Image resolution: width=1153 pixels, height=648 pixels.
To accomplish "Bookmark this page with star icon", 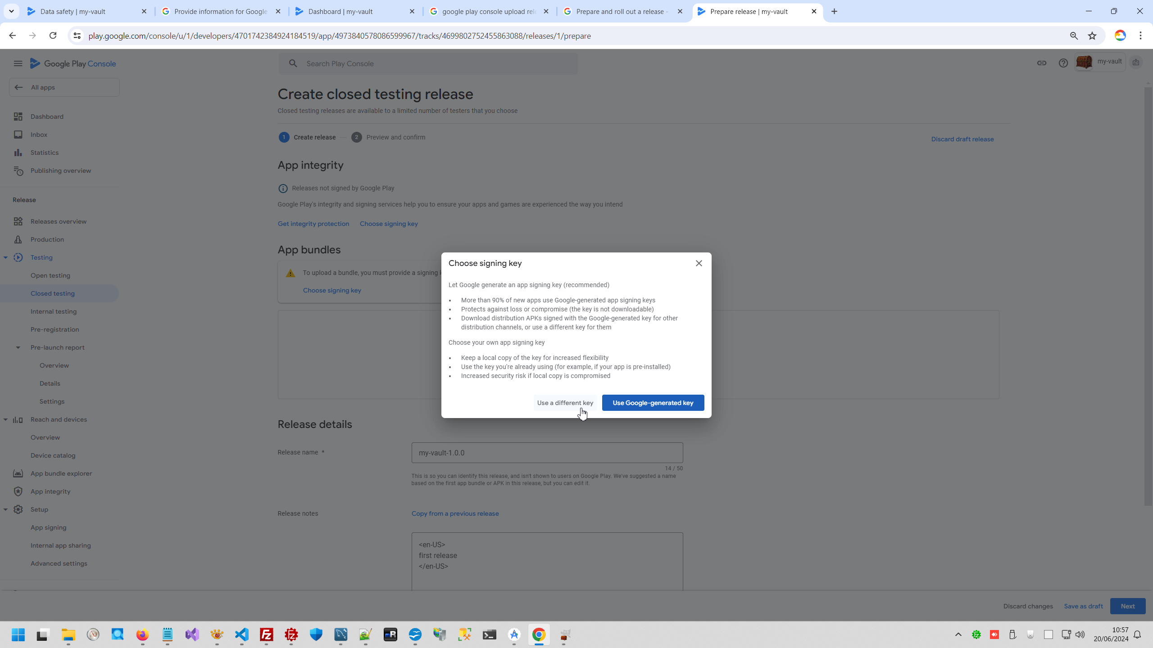I will tap(1092, 36).
